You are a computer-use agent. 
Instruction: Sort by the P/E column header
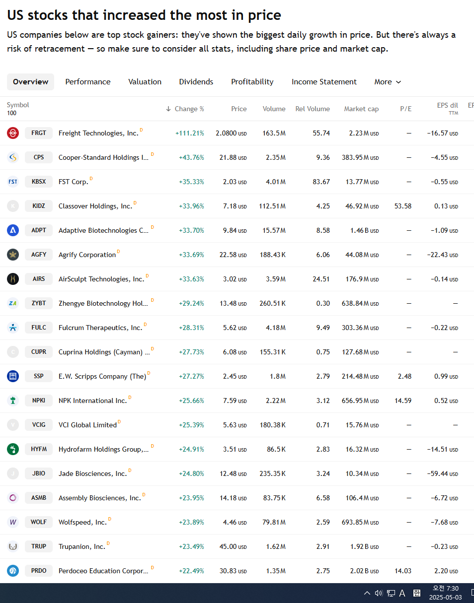click(x=406, y=109)
